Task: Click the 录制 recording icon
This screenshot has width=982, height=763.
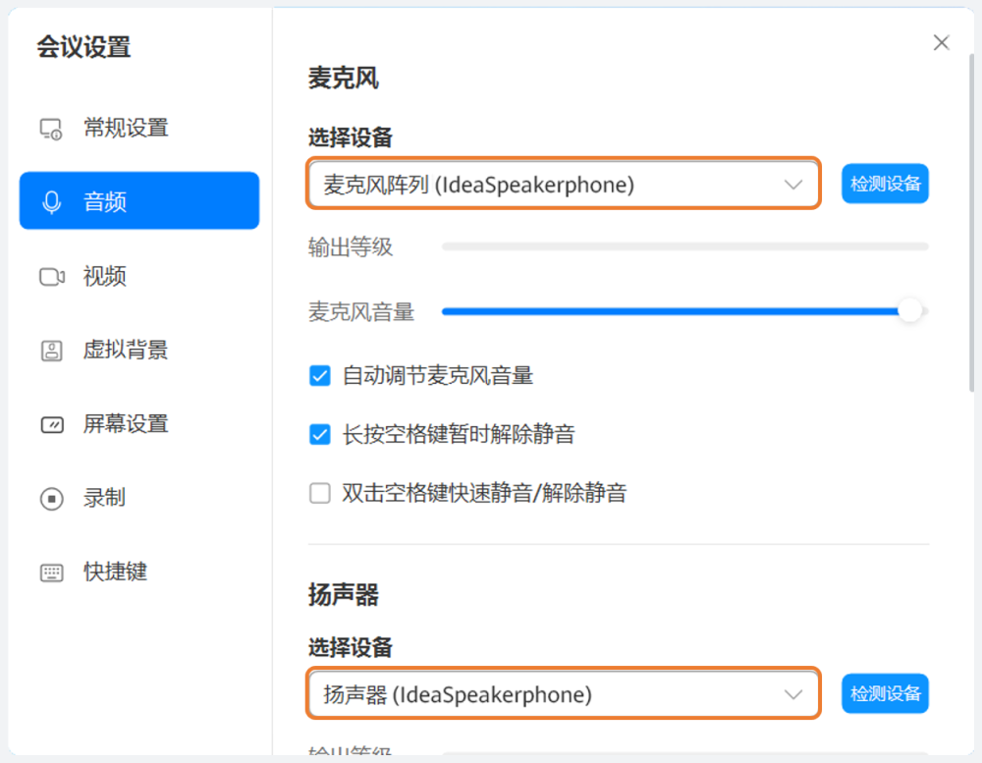Action: coord(52,498)
